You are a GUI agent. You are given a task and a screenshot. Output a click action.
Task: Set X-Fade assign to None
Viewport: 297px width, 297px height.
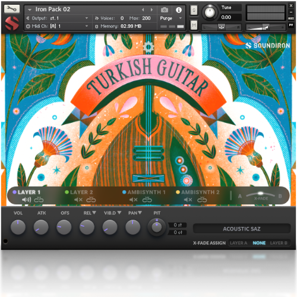(259, 243)
